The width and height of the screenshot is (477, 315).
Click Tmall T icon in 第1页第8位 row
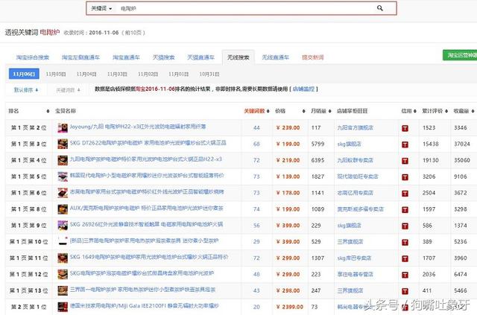[x=405, y=210]
